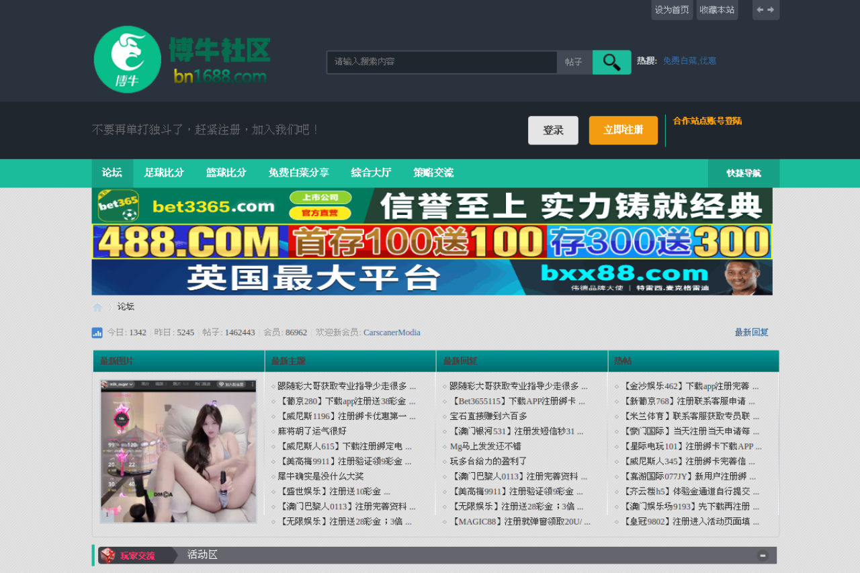The image size is (860, 573).
Task: Click the 登录 login button
Action: coord(553,130)
